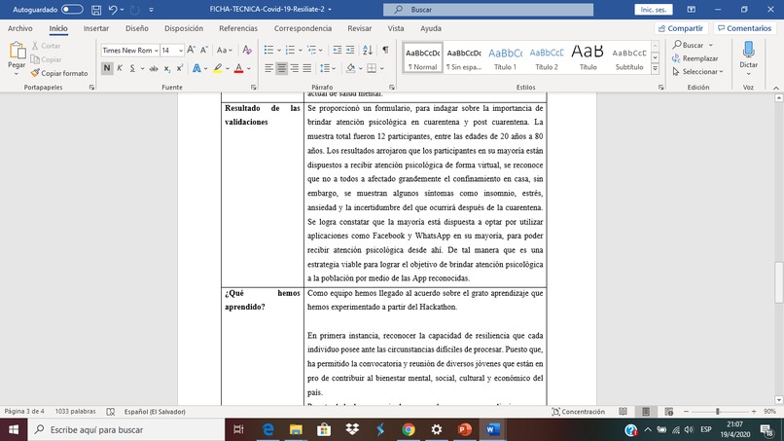The width and height of the screenshot is (784, 441).
Task: Click the justify text icon
Action: 307,68
